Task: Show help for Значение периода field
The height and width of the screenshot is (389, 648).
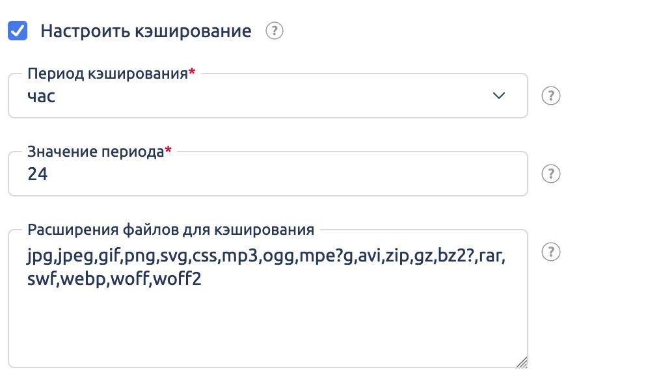Action: tap(551, 174)
